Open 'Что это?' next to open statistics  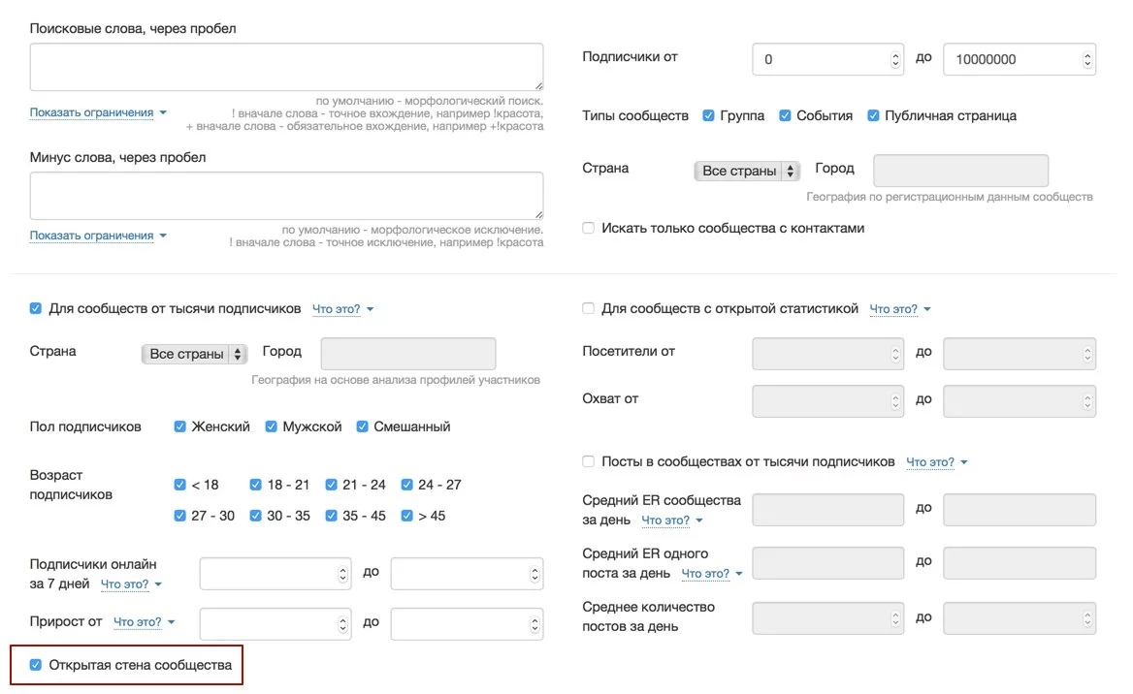pyautogui.click(x=899, y=309)
